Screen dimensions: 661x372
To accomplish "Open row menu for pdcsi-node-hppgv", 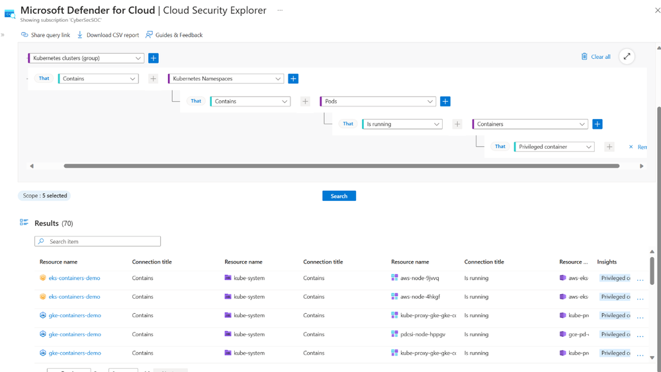I will (640, 336).
